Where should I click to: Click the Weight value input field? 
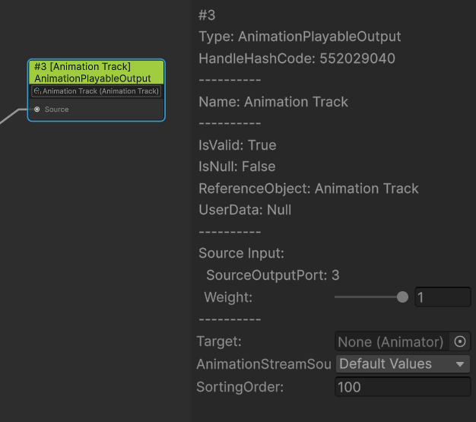click(x=443, y=297)
